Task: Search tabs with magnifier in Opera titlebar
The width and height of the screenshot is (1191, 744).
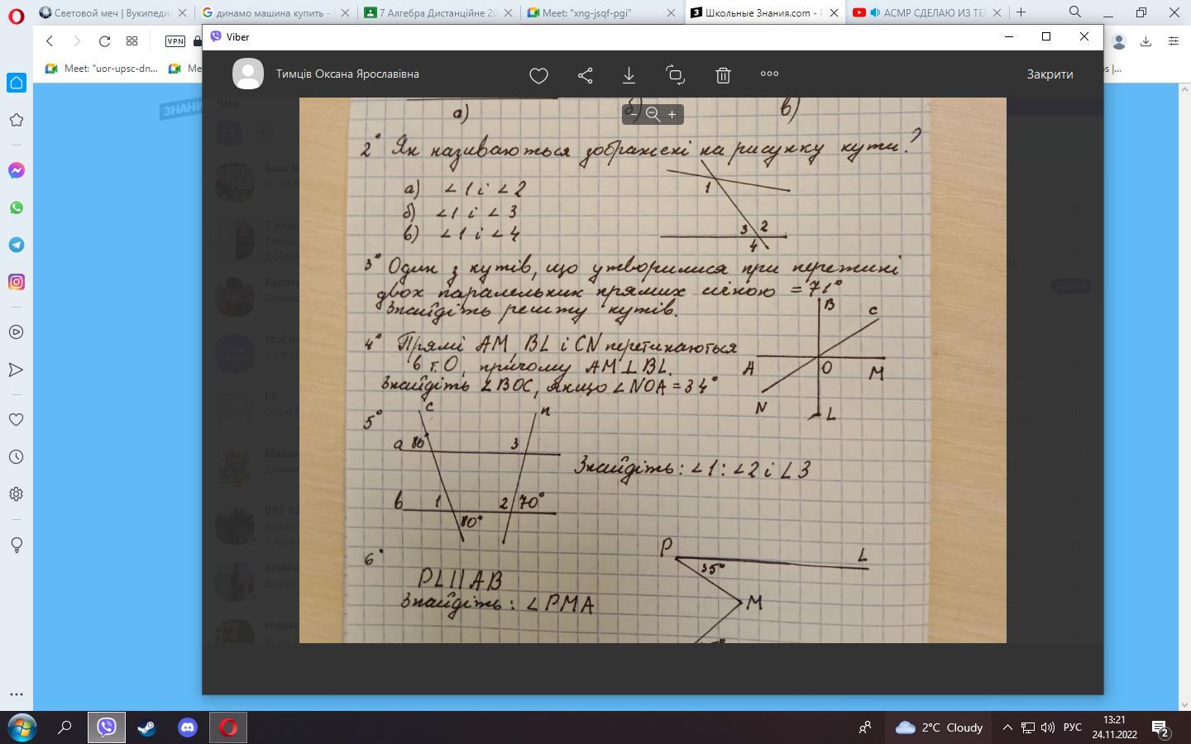Action: 1074,12
